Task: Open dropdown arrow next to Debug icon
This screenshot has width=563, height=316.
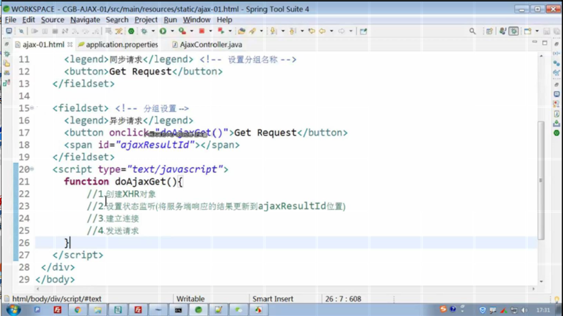Action: (153, 31)
